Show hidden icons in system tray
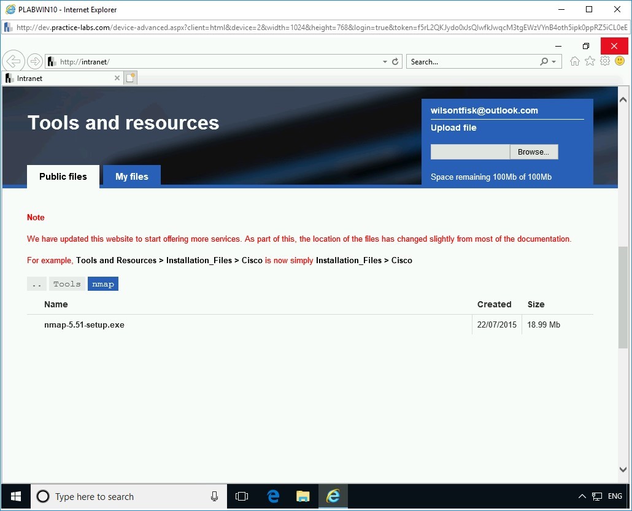This screenshot has width=632, height=511. (582, 496)
